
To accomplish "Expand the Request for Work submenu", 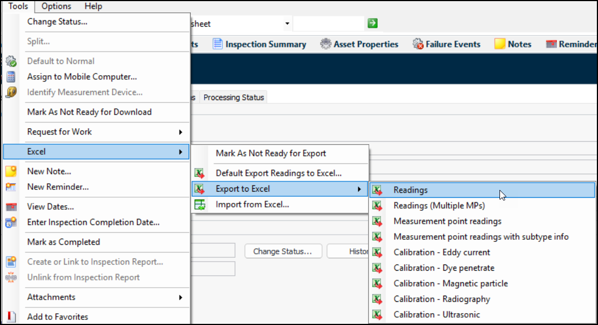I will click(x=105, y=132).
